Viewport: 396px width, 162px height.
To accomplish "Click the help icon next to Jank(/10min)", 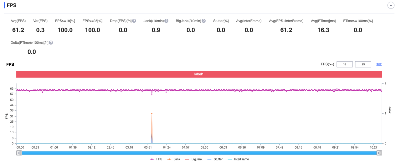I will [166, 21].
